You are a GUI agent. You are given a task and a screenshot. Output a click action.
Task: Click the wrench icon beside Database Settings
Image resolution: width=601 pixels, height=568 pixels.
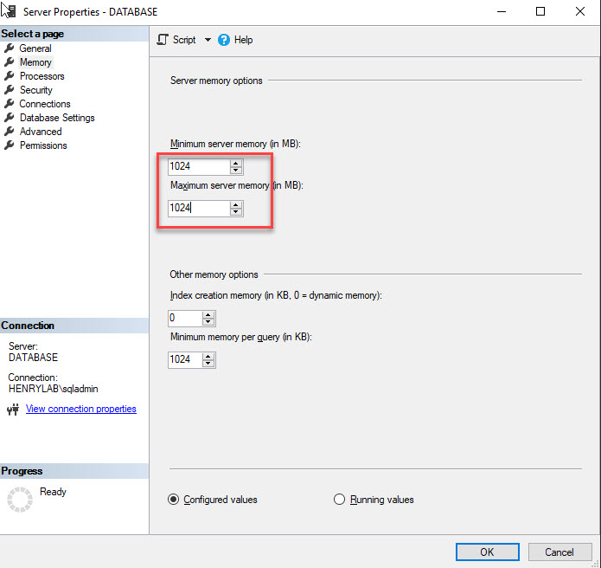10,118
